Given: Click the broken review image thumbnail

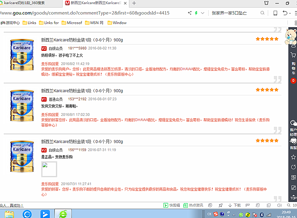Looking at the screenshot, I should (x=49, y=169).
